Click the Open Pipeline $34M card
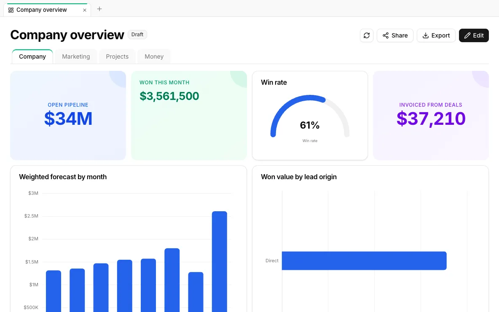 68,115
